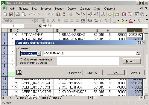Create a new workbook with the toolbar icon

(5, 14)
